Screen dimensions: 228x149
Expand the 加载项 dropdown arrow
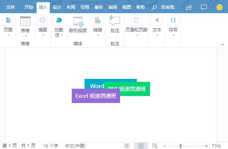[x=62, y=35]
